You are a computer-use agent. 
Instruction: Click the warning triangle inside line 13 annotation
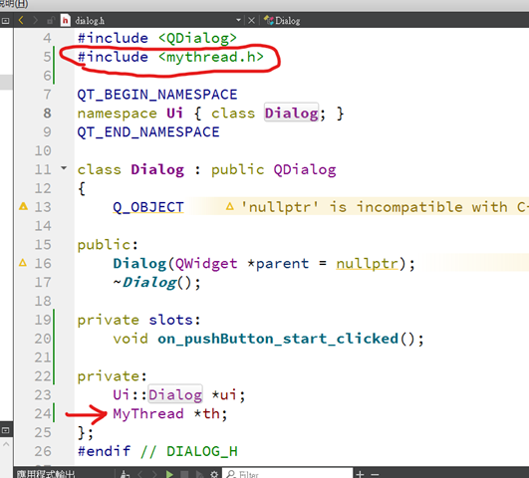(230, 206)
